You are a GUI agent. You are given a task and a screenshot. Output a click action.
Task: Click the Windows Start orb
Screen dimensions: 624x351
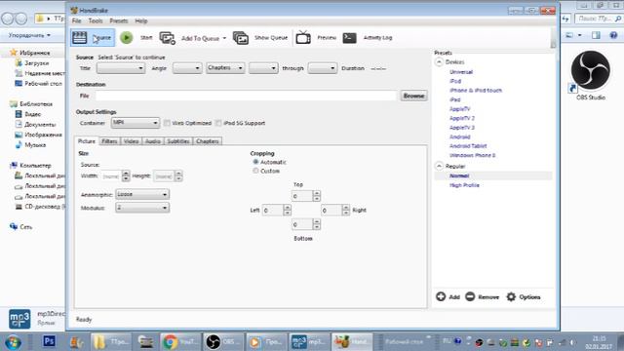(x=13, y=342)
